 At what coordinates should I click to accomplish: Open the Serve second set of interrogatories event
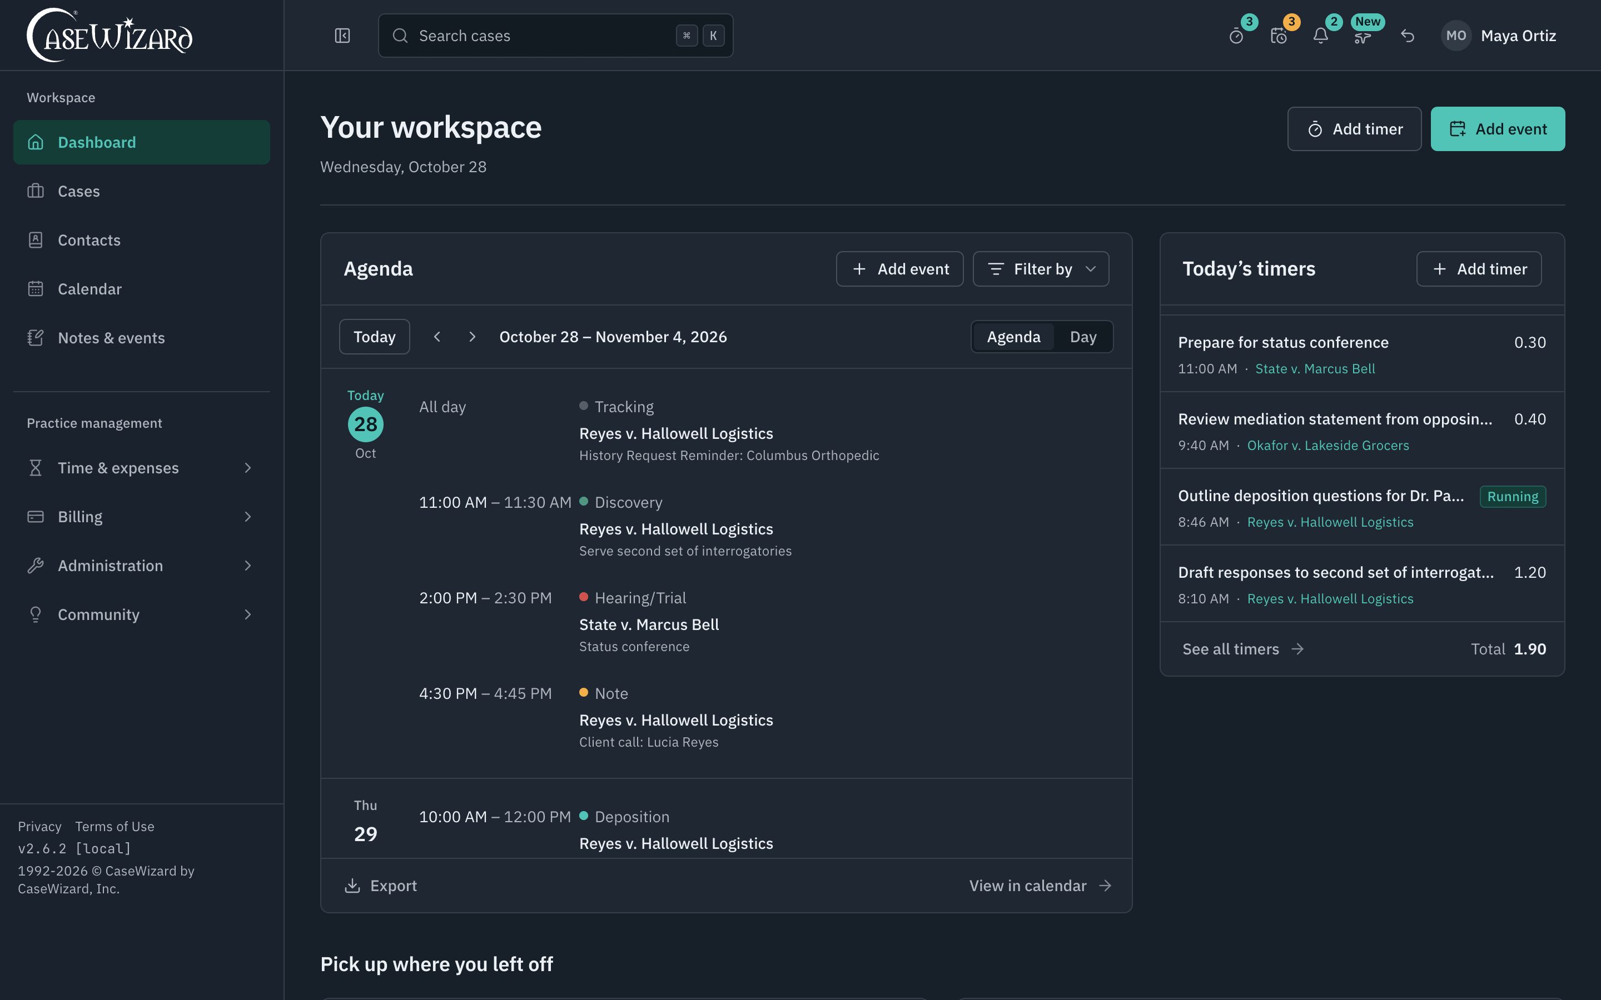click(767, 527)
